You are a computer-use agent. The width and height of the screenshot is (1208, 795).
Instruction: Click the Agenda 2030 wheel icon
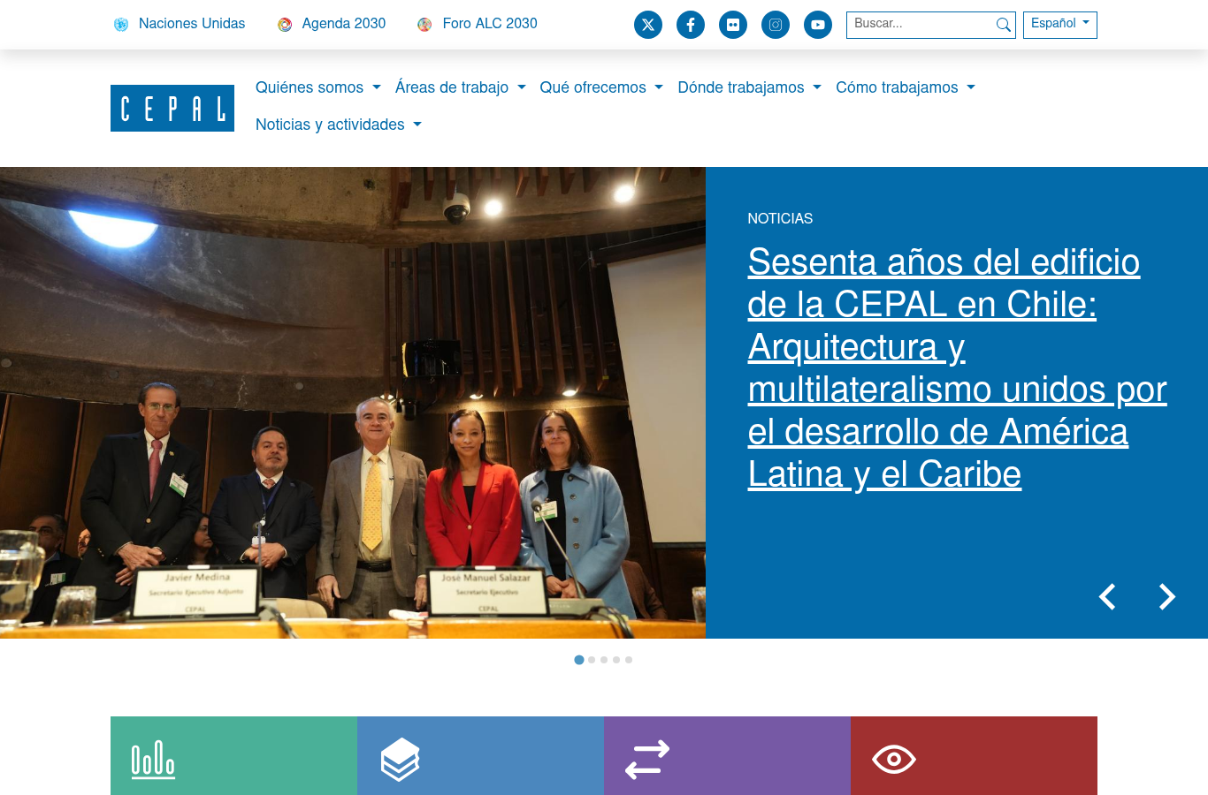pyautogui.click(x=285, y=25)
